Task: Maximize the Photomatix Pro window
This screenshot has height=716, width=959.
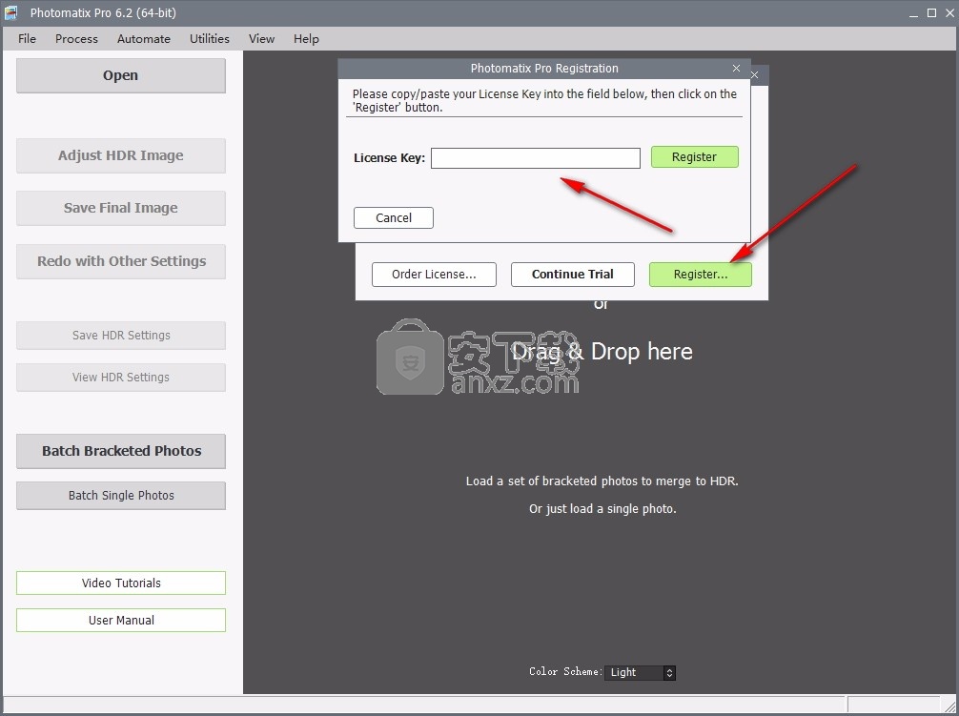Action: 931,12
